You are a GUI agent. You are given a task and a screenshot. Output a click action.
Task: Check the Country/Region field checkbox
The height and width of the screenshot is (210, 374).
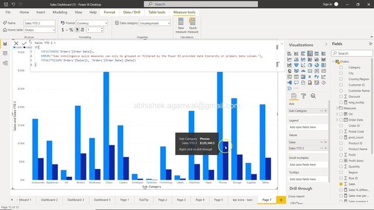(x=341, y=79)
